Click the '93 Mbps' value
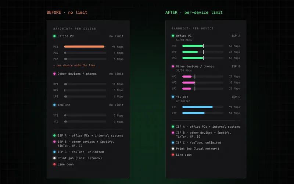294x184 pixels. pyautogui.click(x=118, y=47)
